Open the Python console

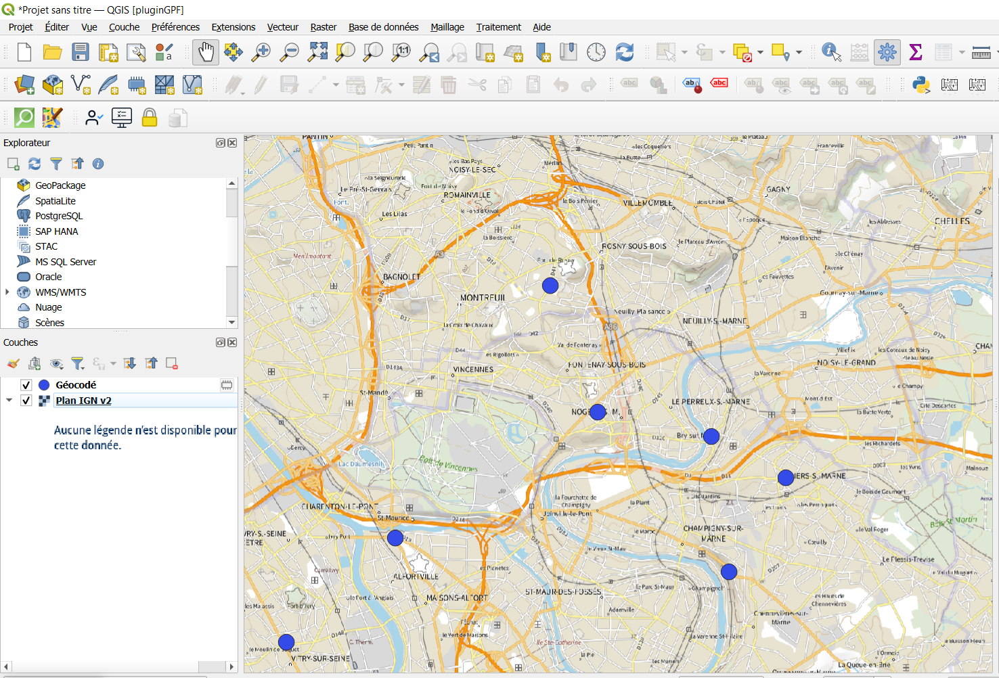[x=920, y=85]
